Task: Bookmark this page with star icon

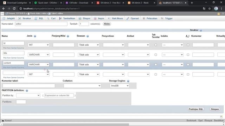Action: pos(210,8)
